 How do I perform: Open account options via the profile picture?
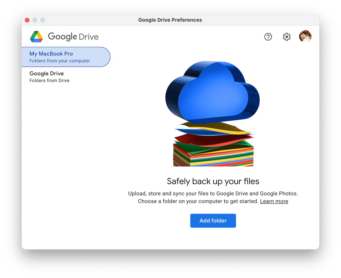click(305, 36)
